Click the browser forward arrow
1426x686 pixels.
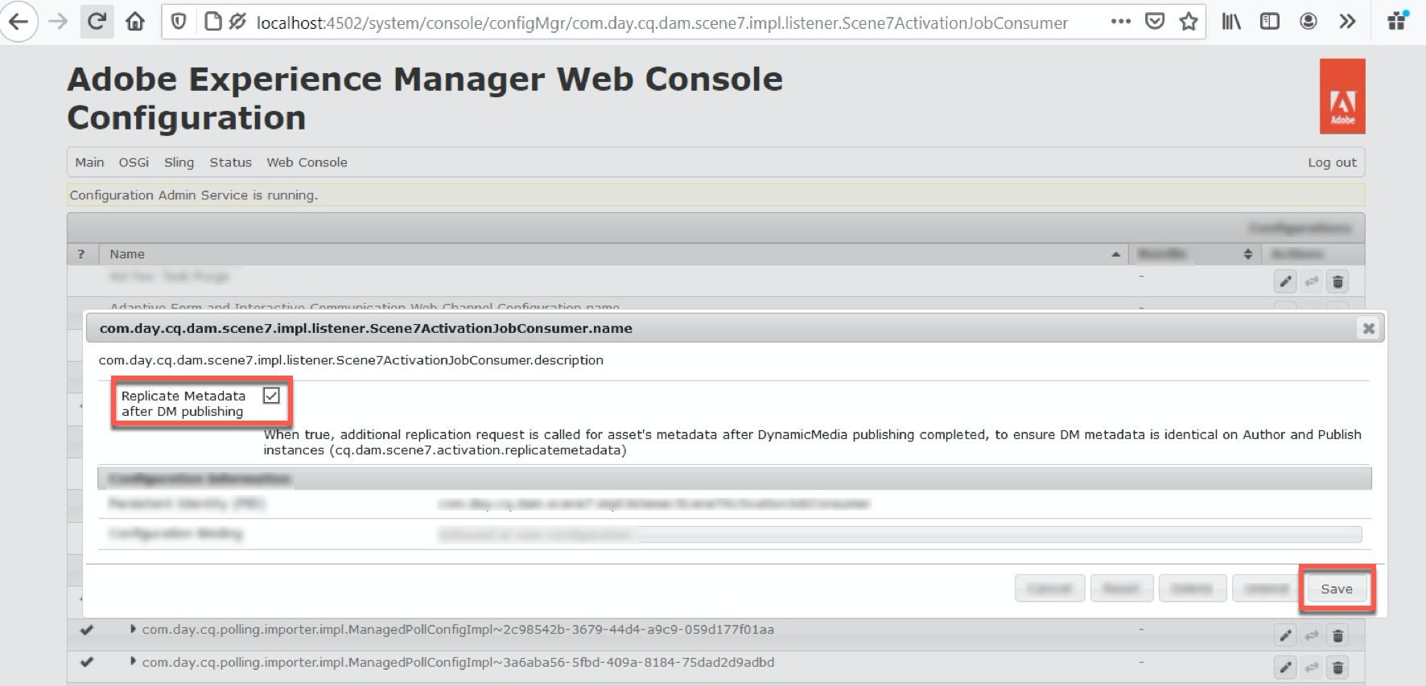(x=58, y=22)
